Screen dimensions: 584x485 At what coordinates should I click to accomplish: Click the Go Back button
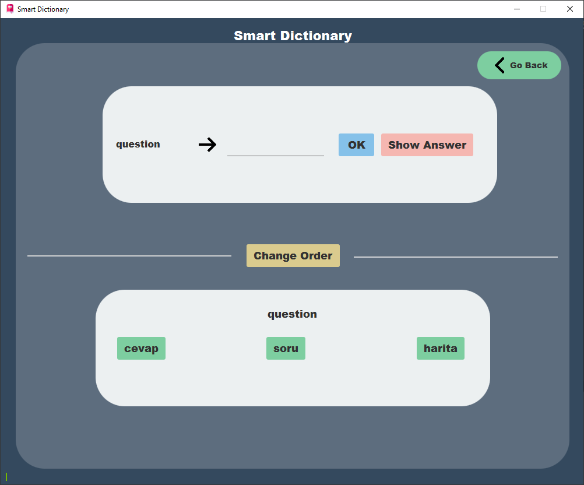[519, 65]
